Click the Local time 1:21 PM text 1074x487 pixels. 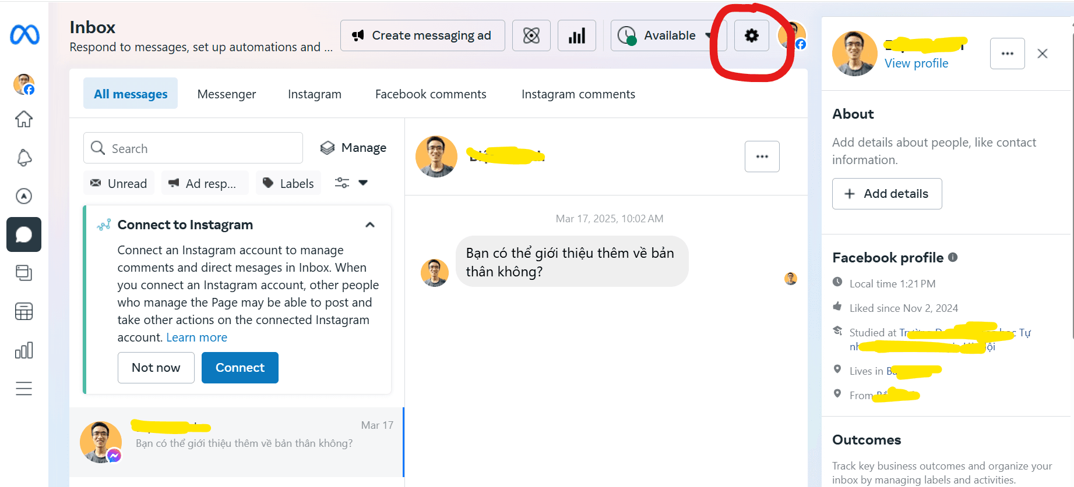click(892, 284)
